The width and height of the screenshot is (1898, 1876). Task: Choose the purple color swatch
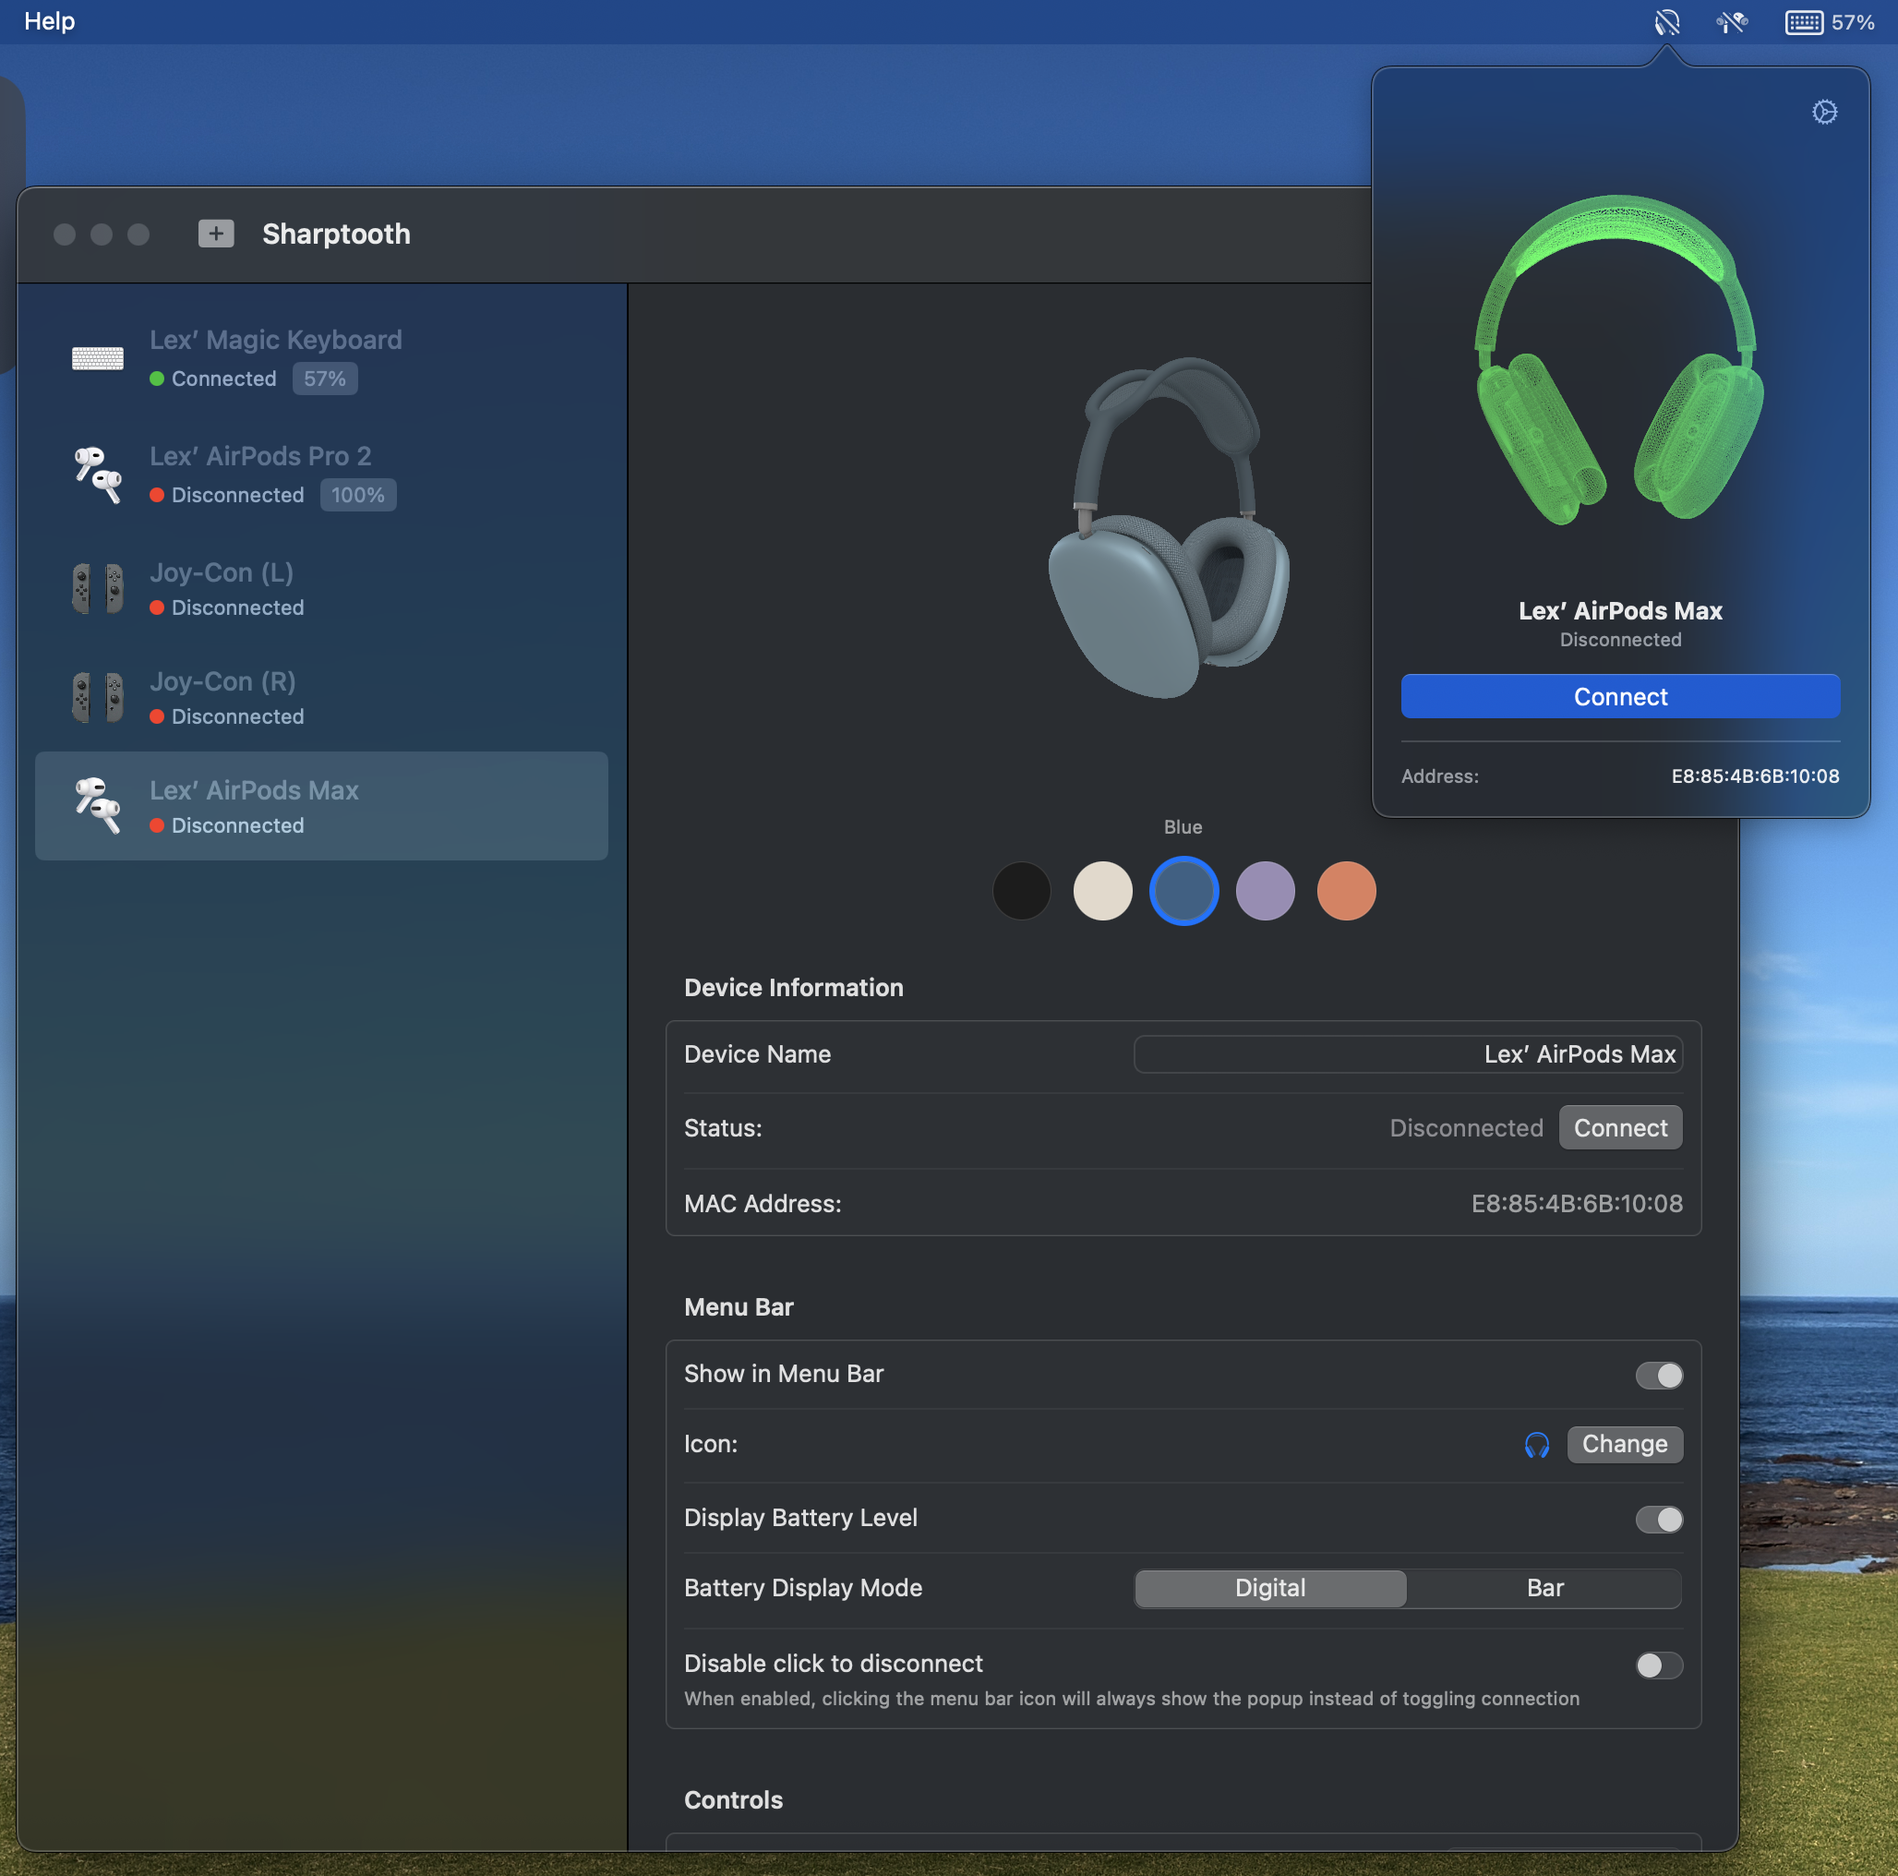1265,891
